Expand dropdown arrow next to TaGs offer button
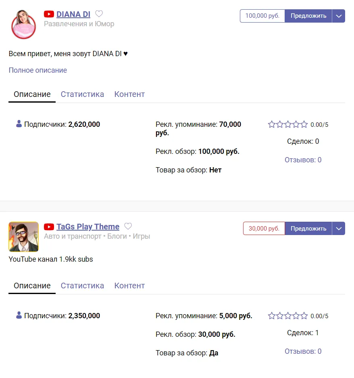Viewport: 354px width, 378px height. pyautogui.click(x=339, y=228)
